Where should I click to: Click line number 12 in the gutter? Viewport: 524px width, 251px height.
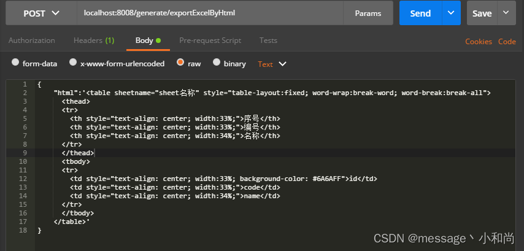point(23,179)
